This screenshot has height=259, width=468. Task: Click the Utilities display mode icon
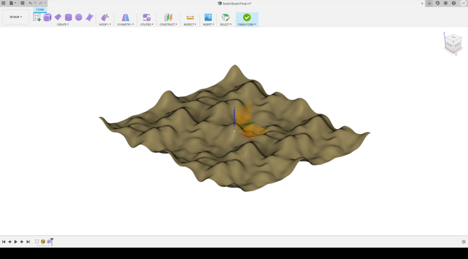(146, 18)
